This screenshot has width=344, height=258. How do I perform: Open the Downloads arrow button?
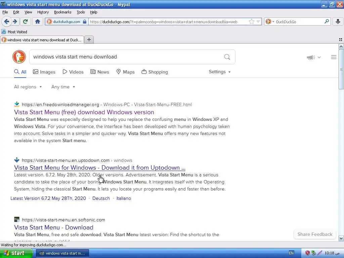[x=338, y=21]
